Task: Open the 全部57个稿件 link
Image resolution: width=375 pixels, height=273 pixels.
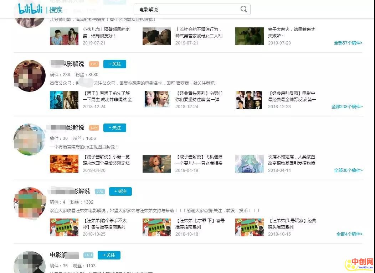Action: click(x=348, y=43)
